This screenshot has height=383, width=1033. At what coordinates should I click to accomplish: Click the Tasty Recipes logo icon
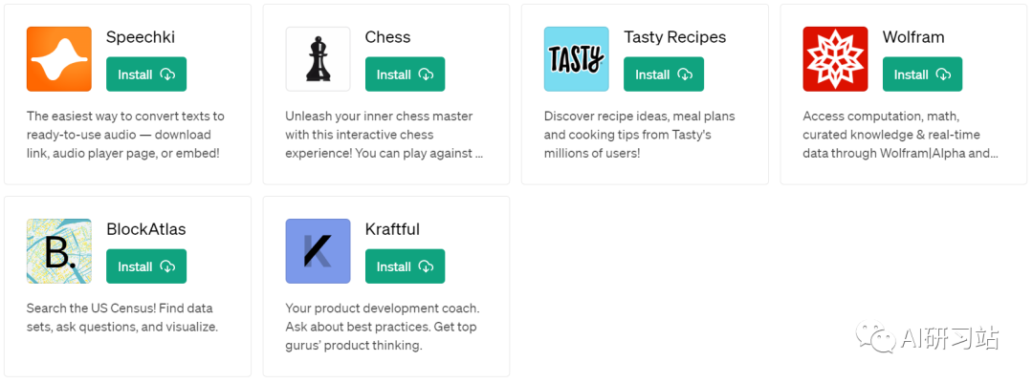(577, 59)
